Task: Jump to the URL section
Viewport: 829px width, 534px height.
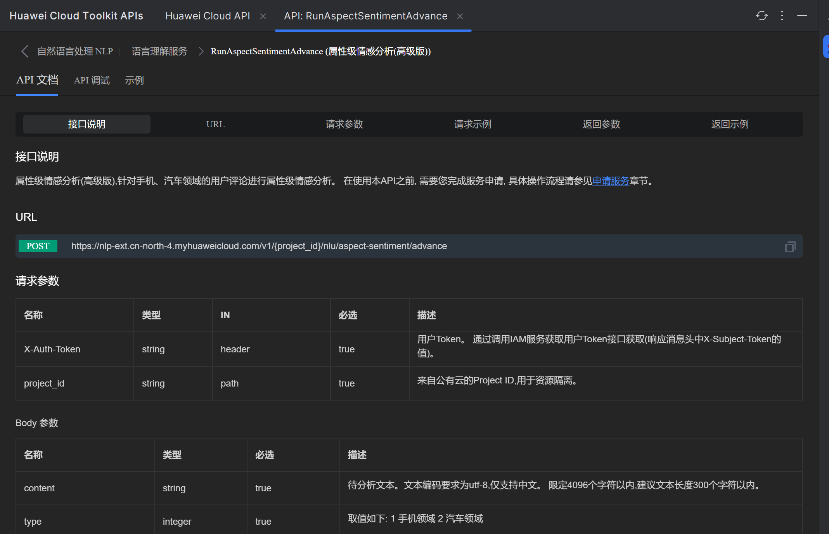Action: [x=215, y=124]
